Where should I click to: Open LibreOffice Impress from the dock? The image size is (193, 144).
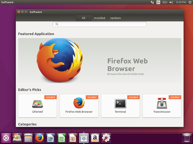(73, 138)
